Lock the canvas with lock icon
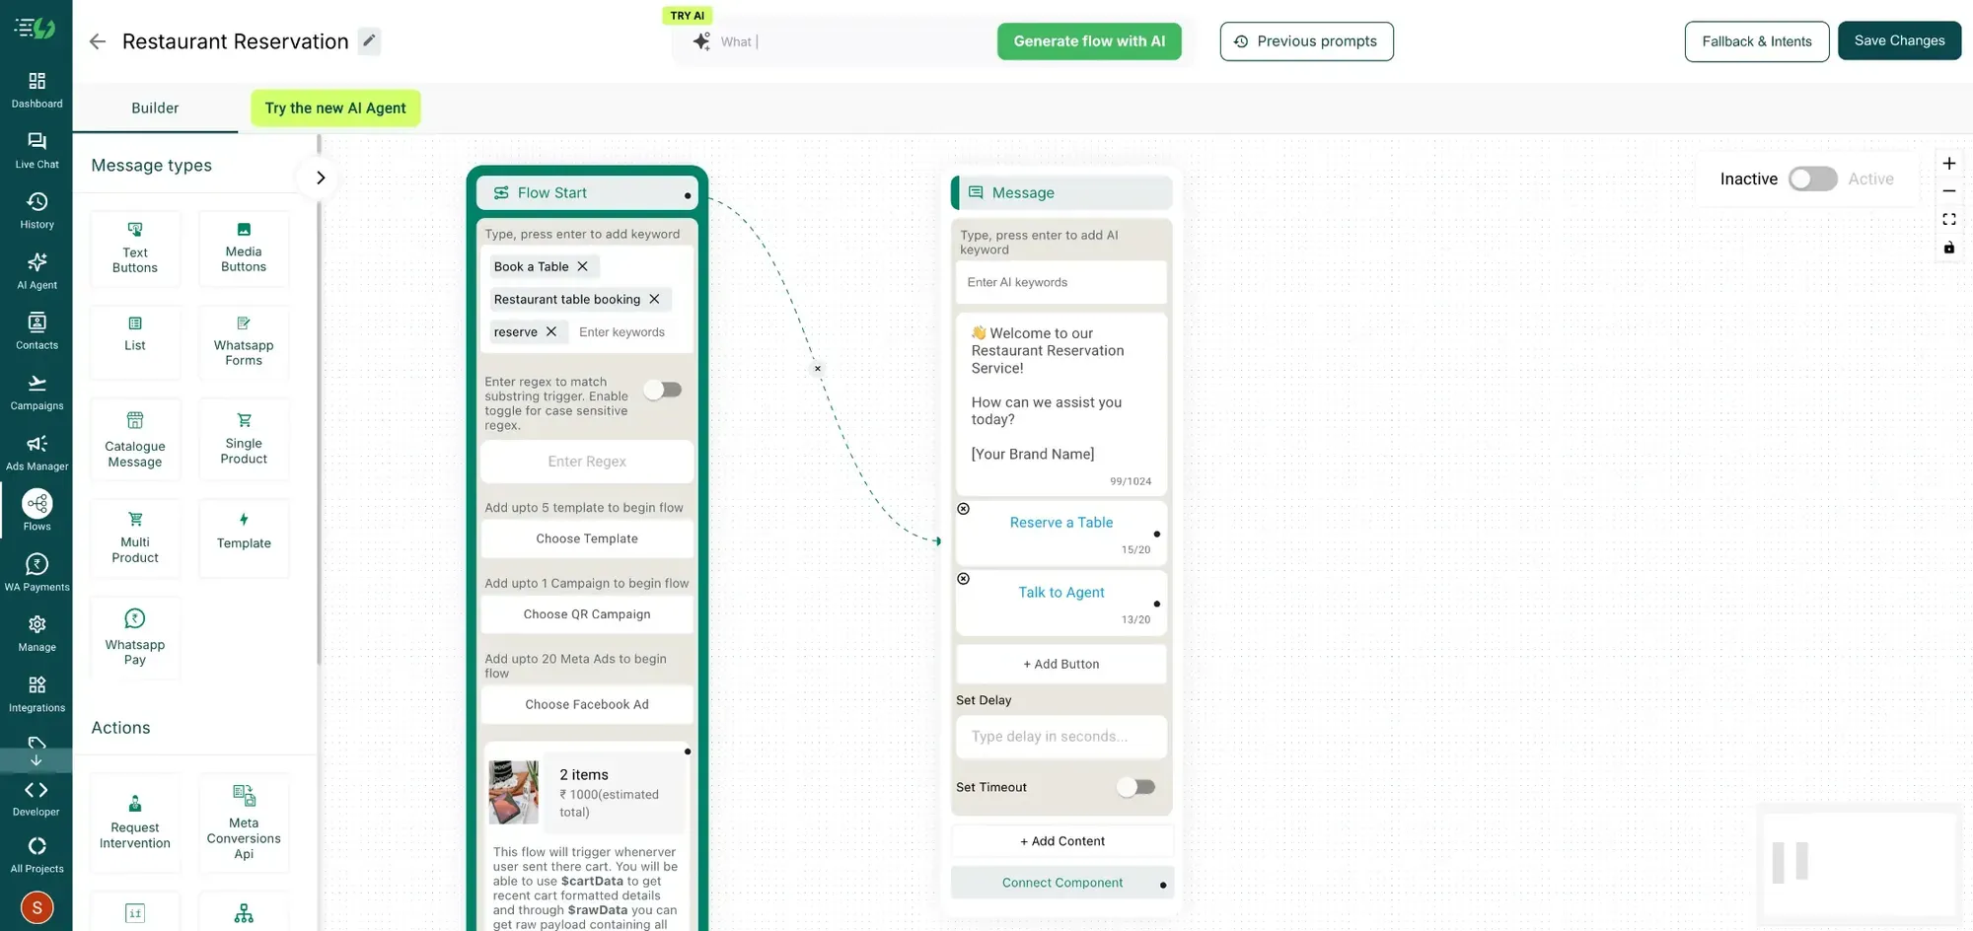Image resolution: width=1973 pixels, height=931 pixels. [1948, 248]
